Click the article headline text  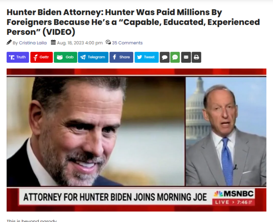[133, 22]
